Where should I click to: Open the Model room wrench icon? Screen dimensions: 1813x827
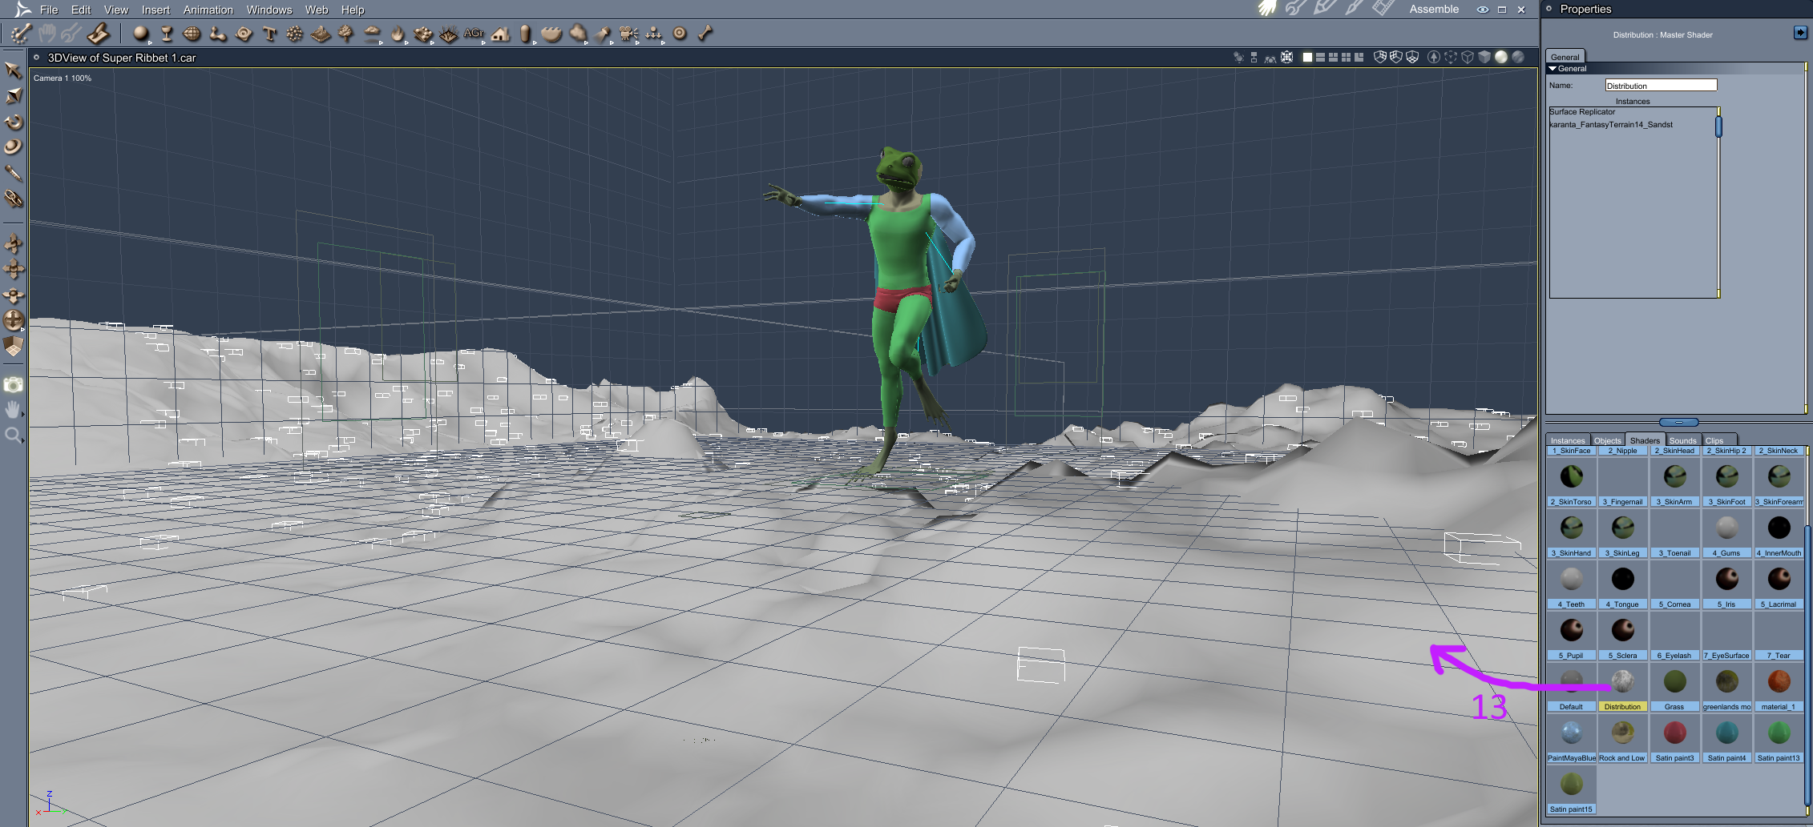click(1295, 9)
